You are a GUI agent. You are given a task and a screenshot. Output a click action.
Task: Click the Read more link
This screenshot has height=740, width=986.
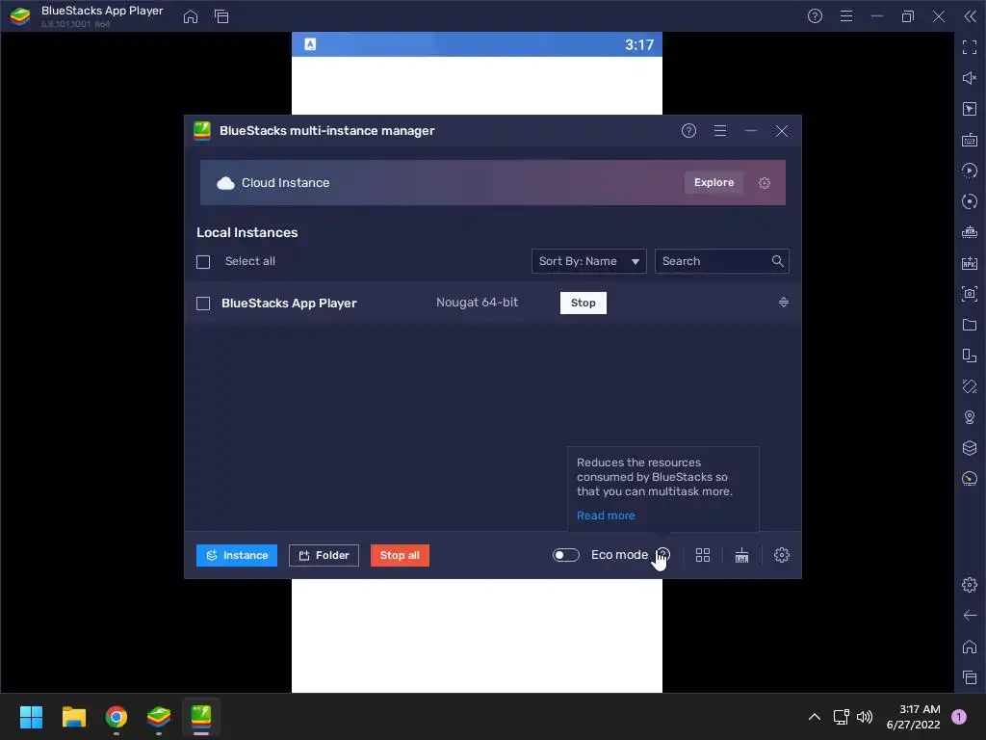[606, 515]
